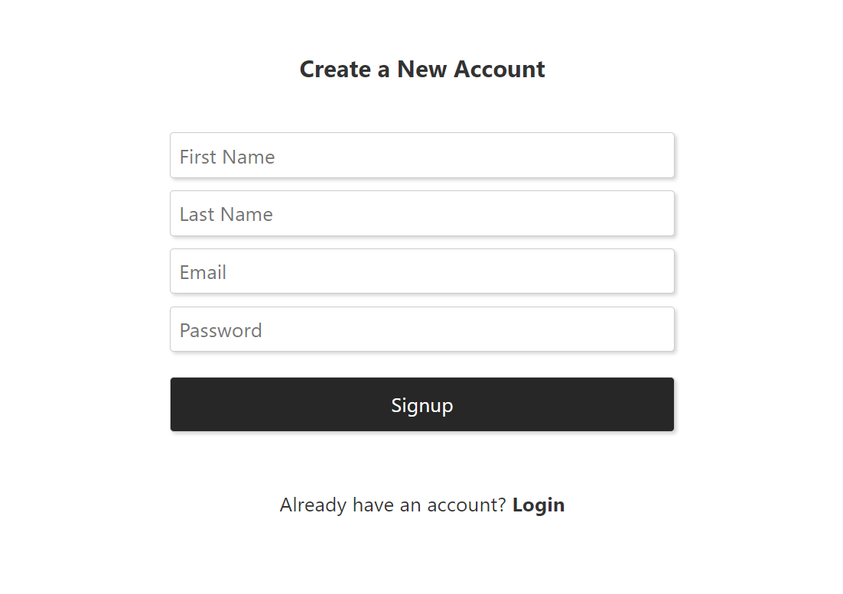Viewport: 843px width, 594px height.
Task: Navigate to Login from account prompt
Action: pos(539,505)
